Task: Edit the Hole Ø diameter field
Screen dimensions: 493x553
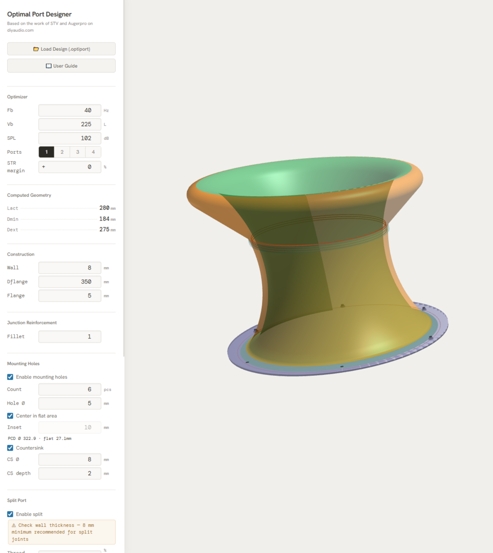Action: tap(70, 403)
